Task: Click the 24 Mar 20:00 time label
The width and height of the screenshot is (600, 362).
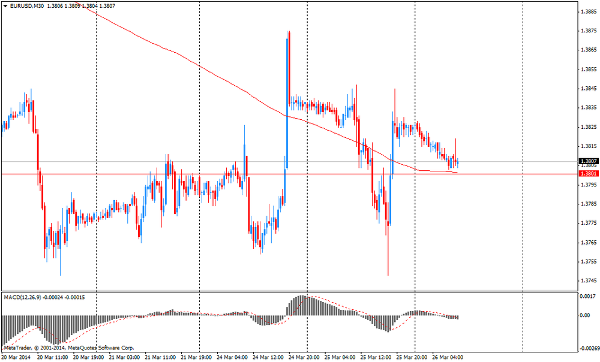Action: pos(304,357)
